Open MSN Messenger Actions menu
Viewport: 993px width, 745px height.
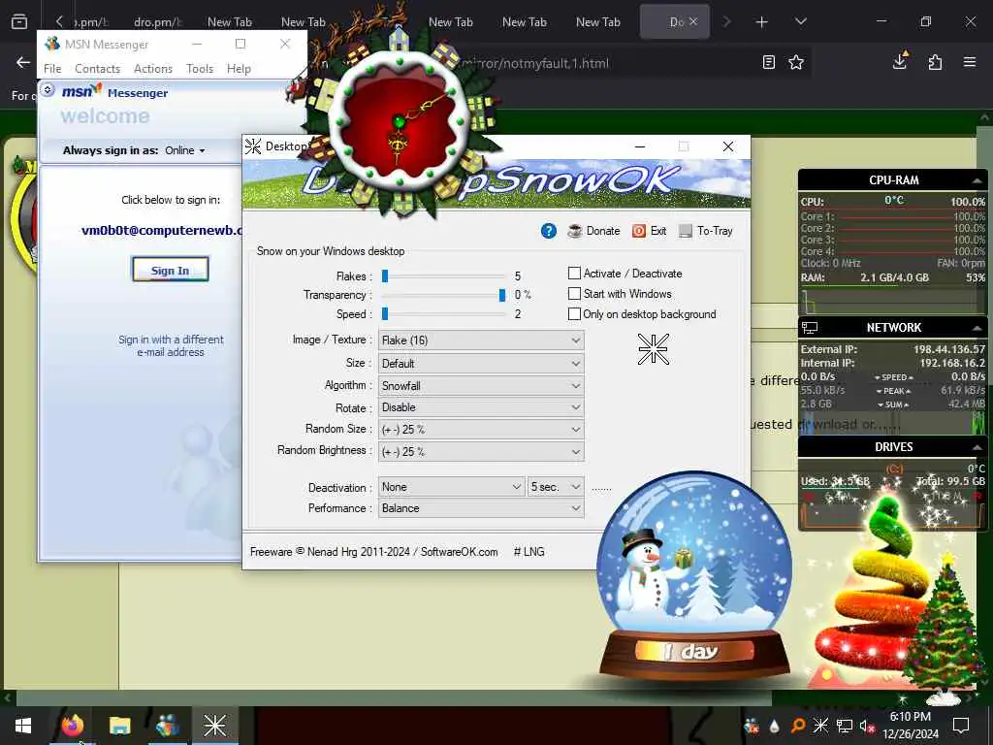pyautogui.click(x=153, y=69)
